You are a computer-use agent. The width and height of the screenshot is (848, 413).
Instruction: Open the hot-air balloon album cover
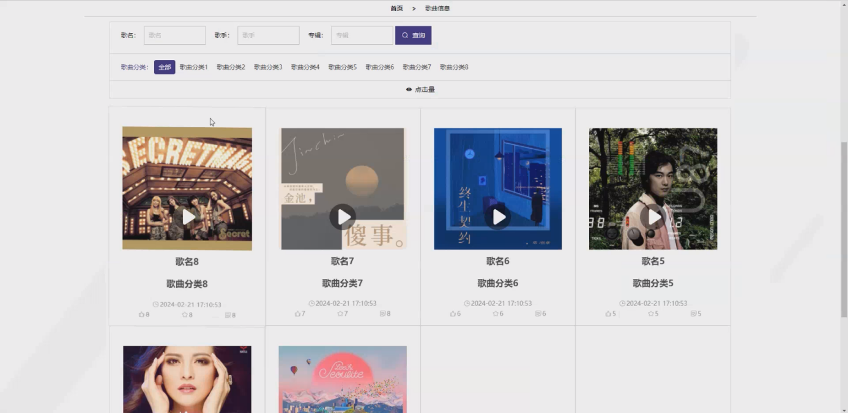343,379
